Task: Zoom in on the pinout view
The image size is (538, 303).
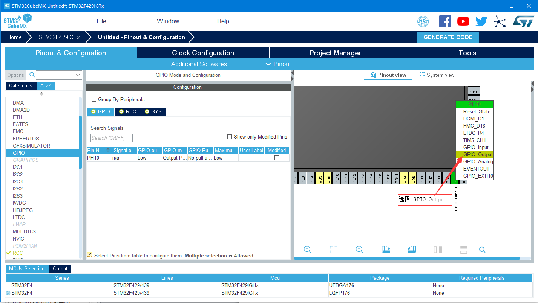Action: point(308,250)
